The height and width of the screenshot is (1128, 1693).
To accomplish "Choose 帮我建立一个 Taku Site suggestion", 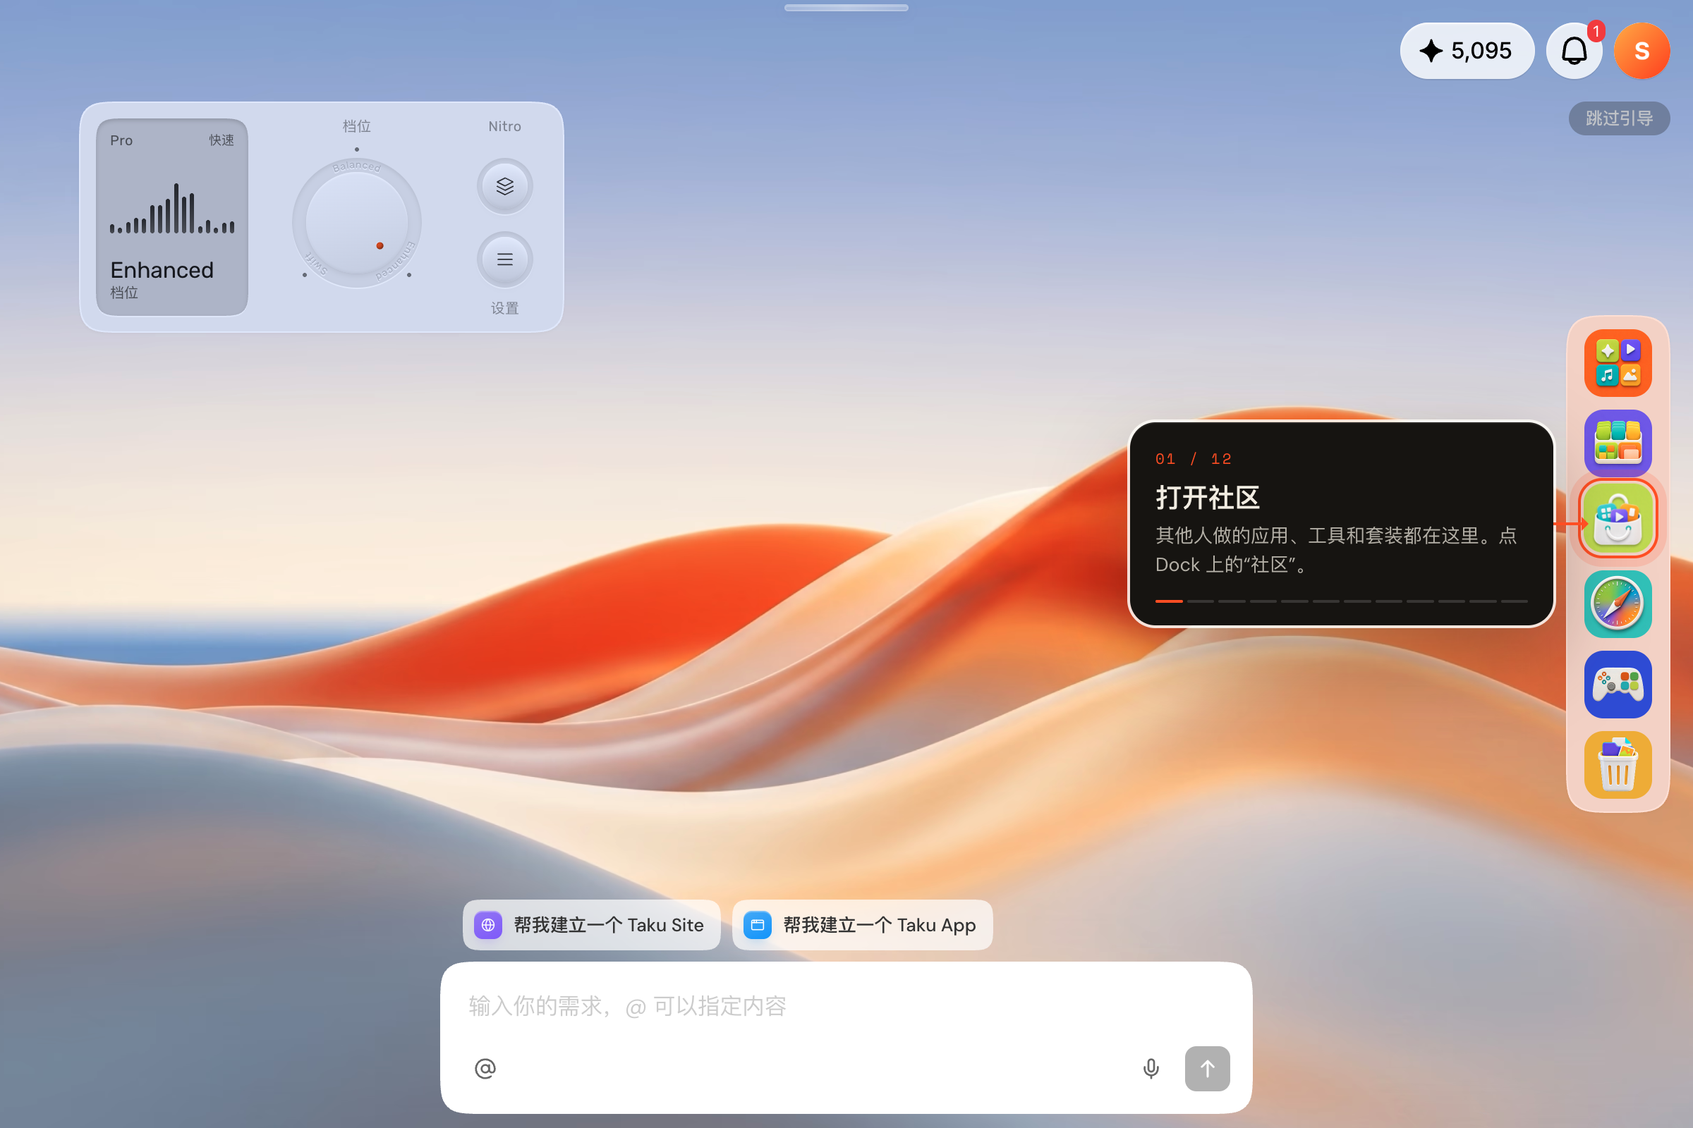I will point(591,924).
